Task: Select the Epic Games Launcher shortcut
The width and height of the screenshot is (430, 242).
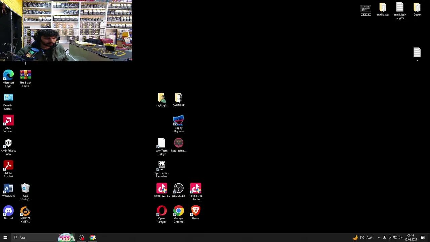Action: tap(162, 169)
